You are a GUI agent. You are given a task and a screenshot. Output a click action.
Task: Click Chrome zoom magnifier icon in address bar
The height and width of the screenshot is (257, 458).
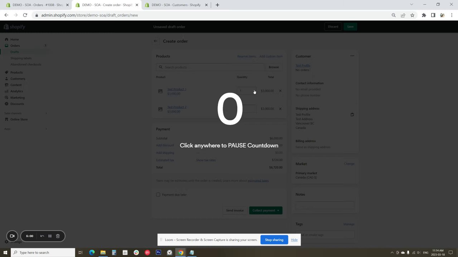coord(394,15)
